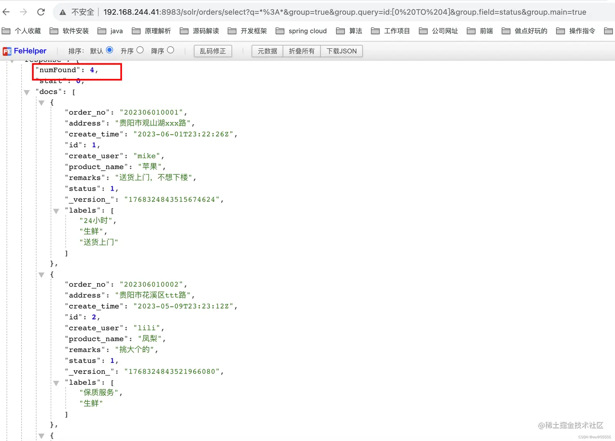Click the product_name value 苹果
615x441 pixels.
point(150,167)
